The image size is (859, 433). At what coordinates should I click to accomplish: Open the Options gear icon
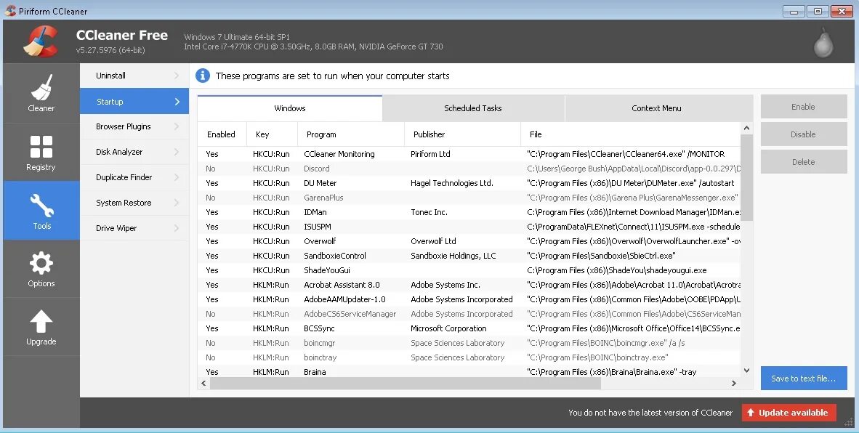(x=41, y=263)
